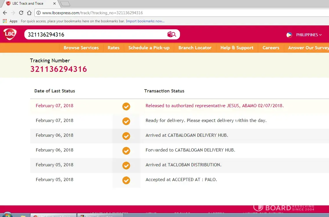
Task: Click the Philippines flag icon
Action: coord(289,35)
